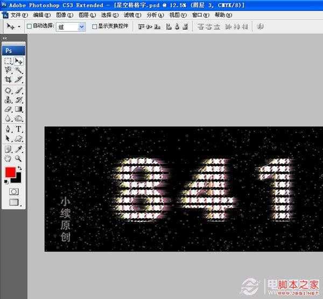The height and width of the screenshot is (299, 323).
Task: Select the Blur tool
Action: 8,119
